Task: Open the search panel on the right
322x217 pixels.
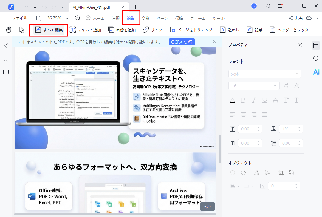Action: tap(316, 59)
